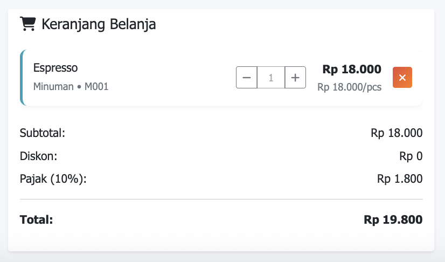Click the Diskon label
Image resolution: width=445 pixels, height=262 pixels.
[x=38, y=156]
